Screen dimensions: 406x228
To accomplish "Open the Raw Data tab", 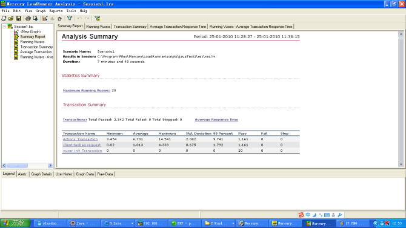I will (105, 174).
